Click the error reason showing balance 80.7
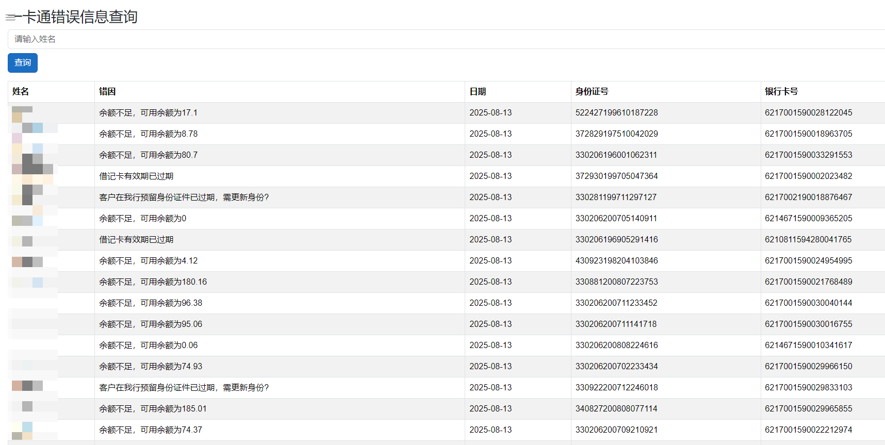This screenshot has width=885, height=445. pos(148,155)
